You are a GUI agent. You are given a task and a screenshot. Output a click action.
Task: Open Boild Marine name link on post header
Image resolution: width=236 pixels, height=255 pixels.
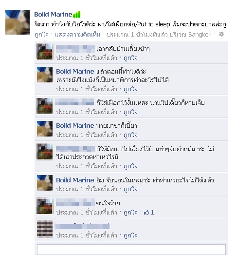point(53,15)
